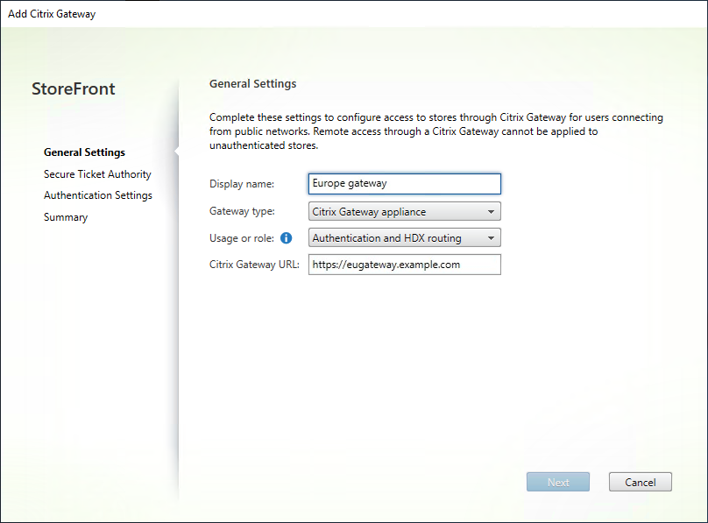708x523 pixels.
Task: Jump to the Summary step
Action: click(x=66, y=217)
